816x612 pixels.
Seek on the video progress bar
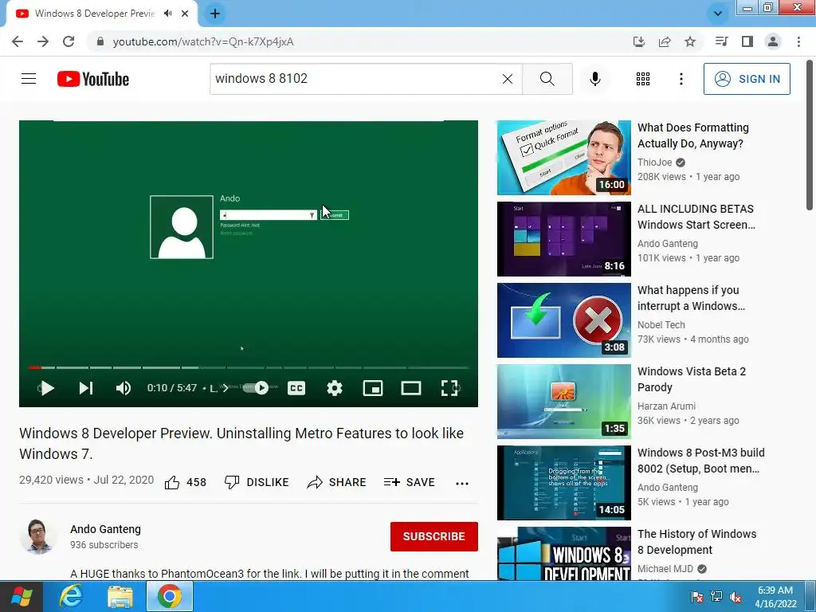pyautogui.click(x=249, y=367)
